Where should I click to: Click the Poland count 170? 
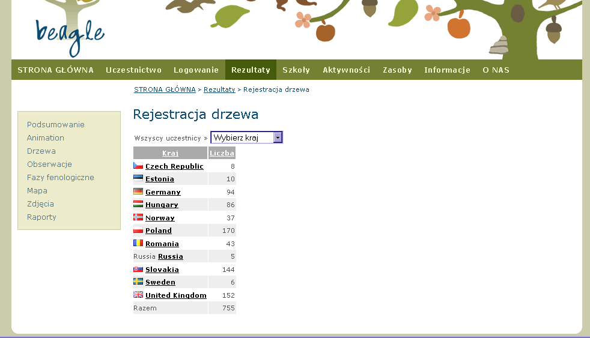228,231
